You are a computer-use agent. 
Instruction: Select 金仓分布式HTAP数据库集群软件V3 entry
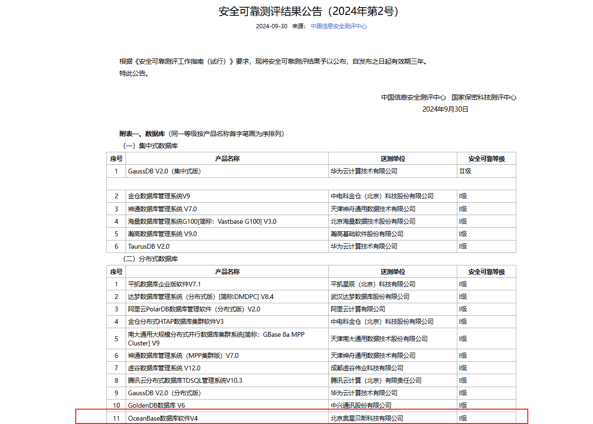click(x=175, y=321)
